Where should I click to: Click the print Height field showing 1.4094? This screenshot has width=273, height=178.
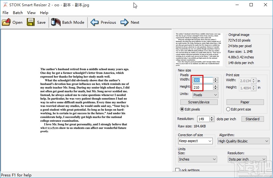click(245, 88)
